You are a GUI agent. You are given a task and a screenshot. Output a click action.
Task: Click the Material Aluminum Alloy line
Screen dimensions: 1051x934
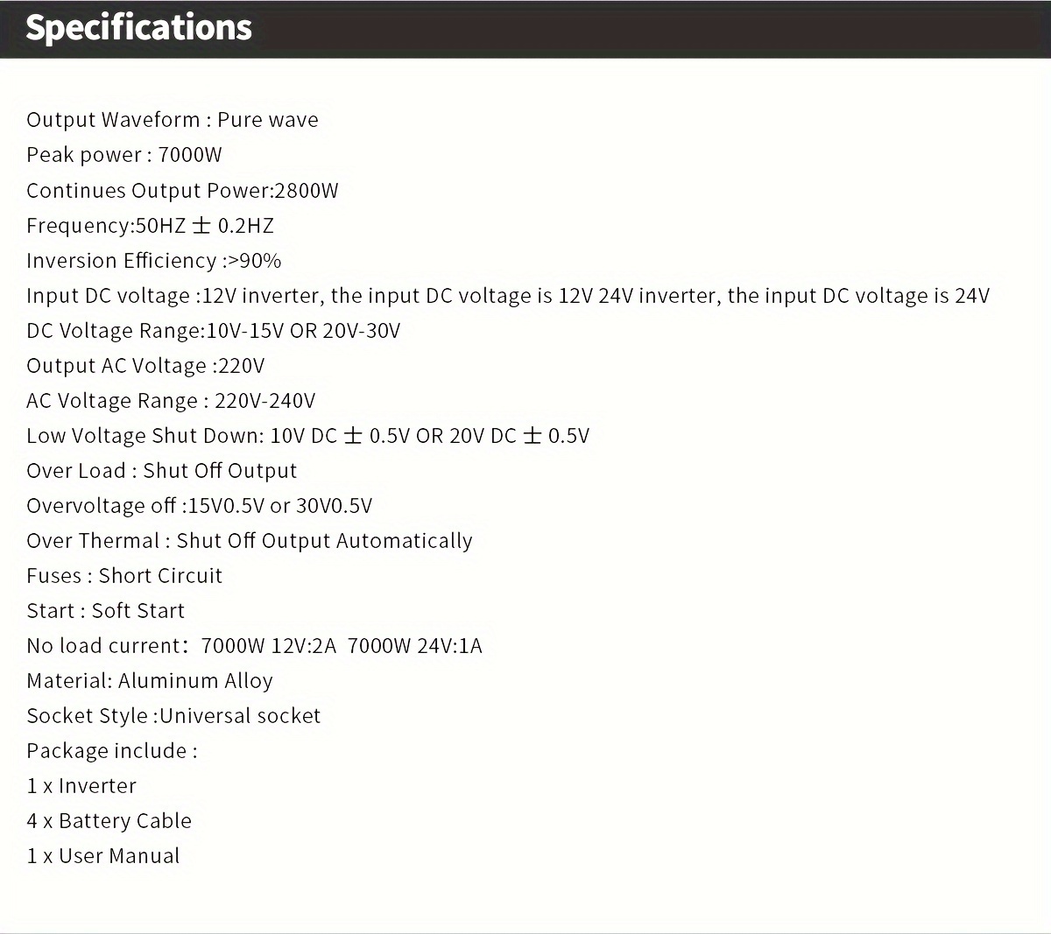pyautogui.click(x=150, y=681)
